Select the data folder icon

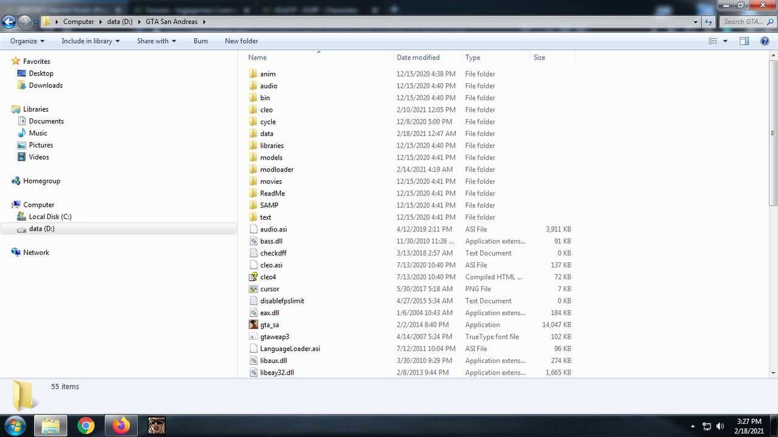253,134
